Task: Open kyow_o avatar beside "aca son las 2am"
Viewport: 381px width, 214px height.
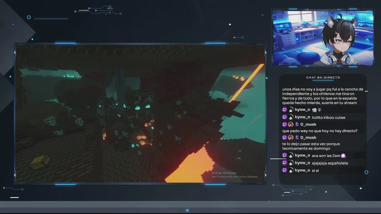Action: [291, 155]
